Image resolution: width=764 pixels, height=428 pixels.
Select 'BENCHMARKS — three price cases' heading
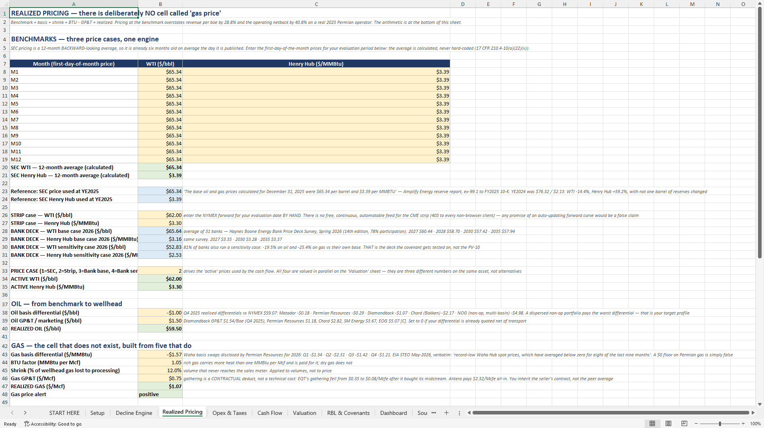tap(85, 39)
